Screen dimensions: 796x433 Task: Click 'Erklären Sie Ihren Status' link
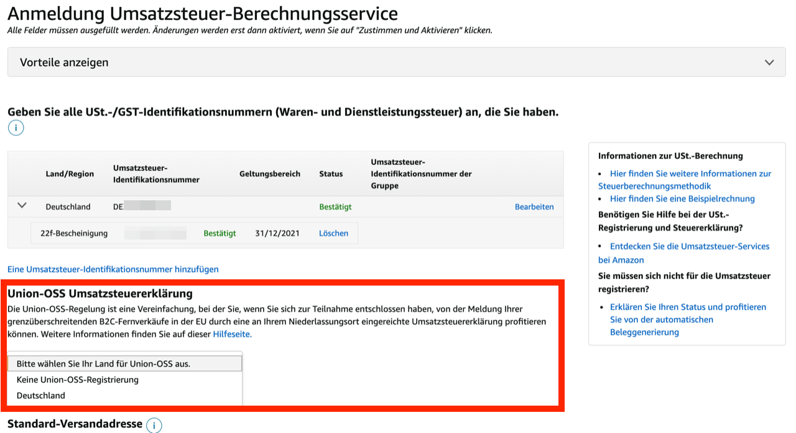688,307
